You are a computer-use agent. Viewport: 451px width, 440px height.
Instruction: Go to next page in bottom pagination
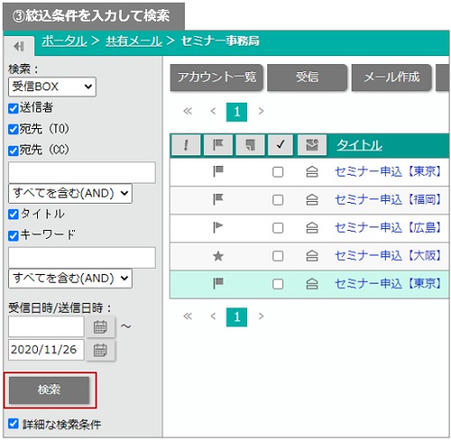[261, 316]
